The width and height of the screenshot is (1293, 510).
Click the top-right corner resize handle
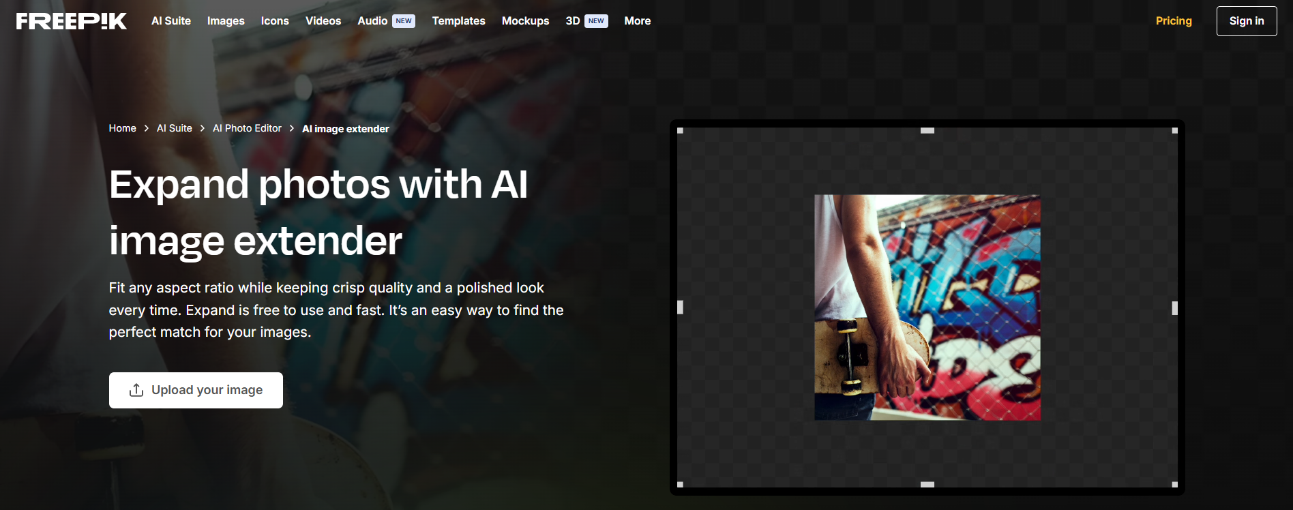click(x=1174, y=130)
